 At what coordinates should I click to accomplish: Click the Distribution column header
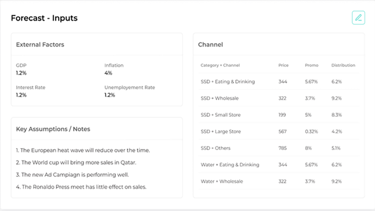pos(343,65)
